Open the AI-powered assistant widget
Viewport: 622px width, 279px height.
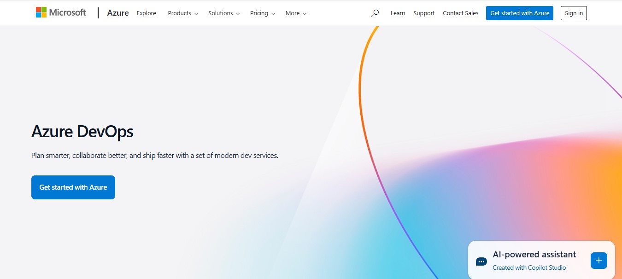point(534,254)
